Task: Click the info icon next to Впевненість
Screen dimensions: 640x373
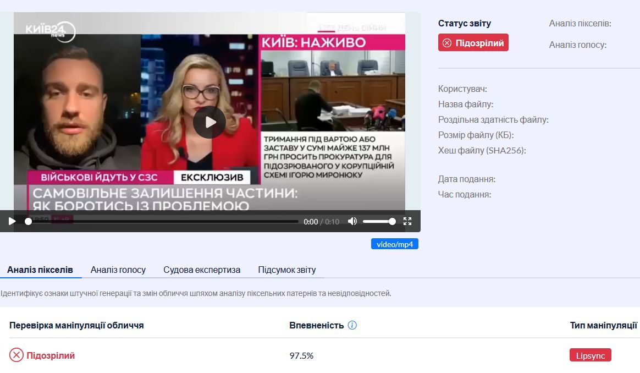Action: pos(352,325)
